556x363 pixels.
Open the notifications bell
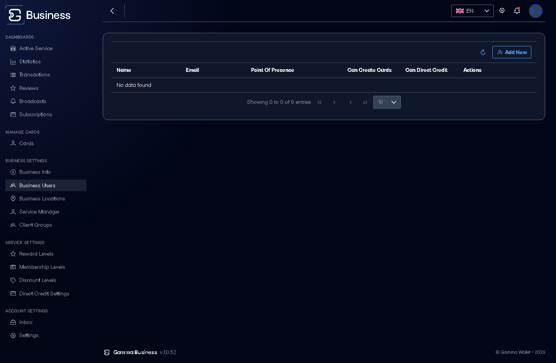[x=517, y=11]
